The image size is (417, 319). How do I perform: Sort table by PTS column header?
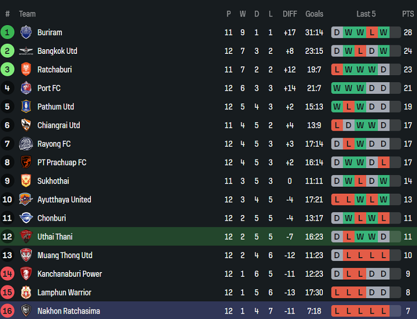[408, 14]
